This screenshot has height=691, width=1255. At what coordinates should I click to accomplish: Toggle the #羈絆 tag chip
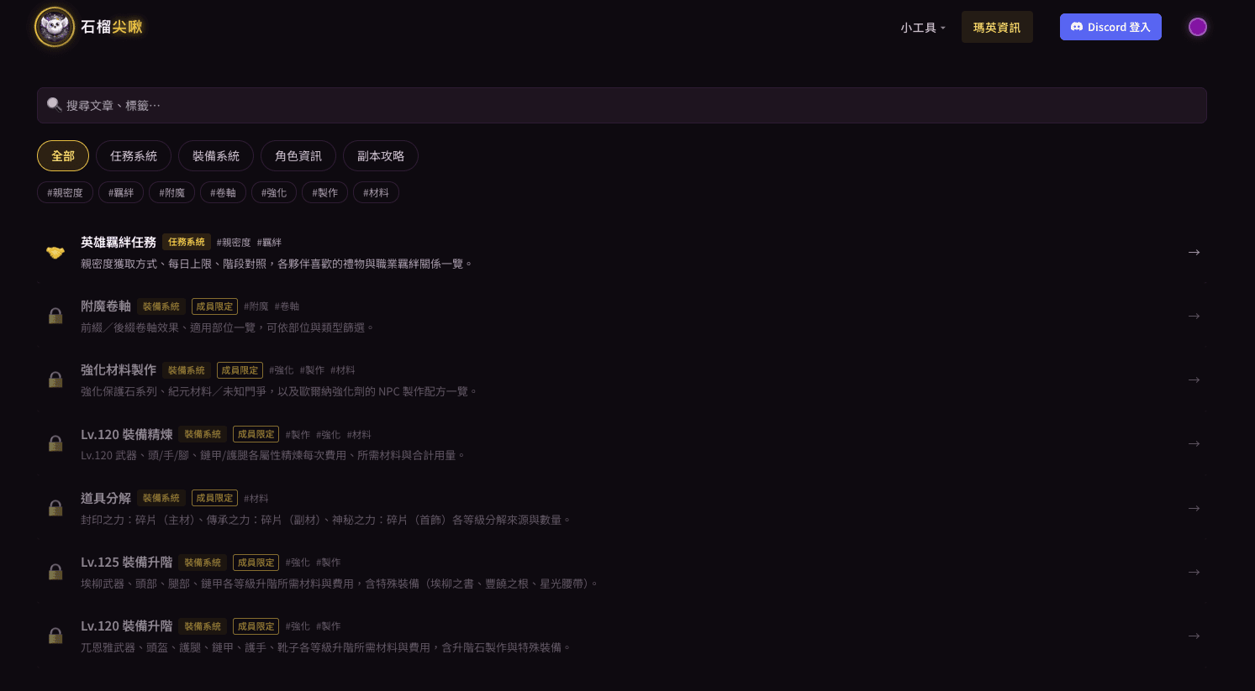tap(121, 192)
